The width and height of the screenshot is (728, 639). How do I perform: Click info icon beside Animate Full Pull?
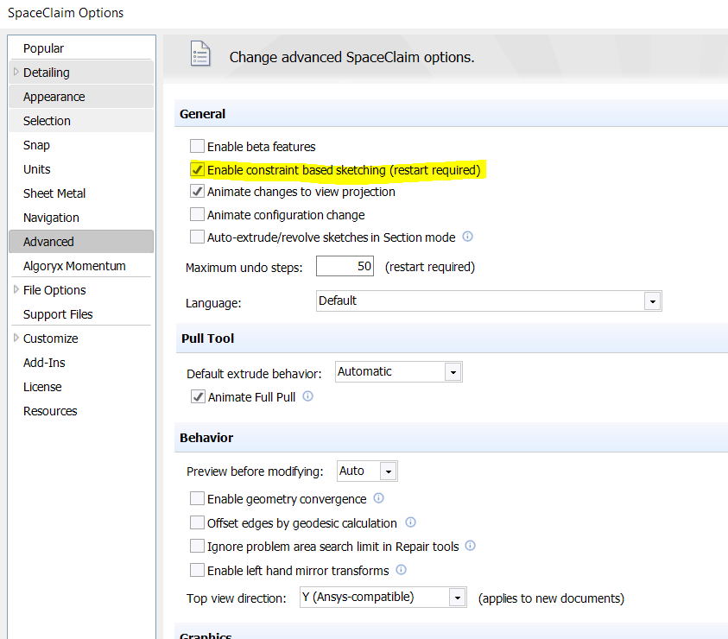point(308,397)
